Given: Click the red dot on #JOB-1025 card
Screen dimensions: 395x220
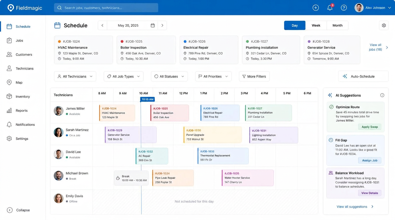Looking at the screenshot, I should click(x=122, y=42).
